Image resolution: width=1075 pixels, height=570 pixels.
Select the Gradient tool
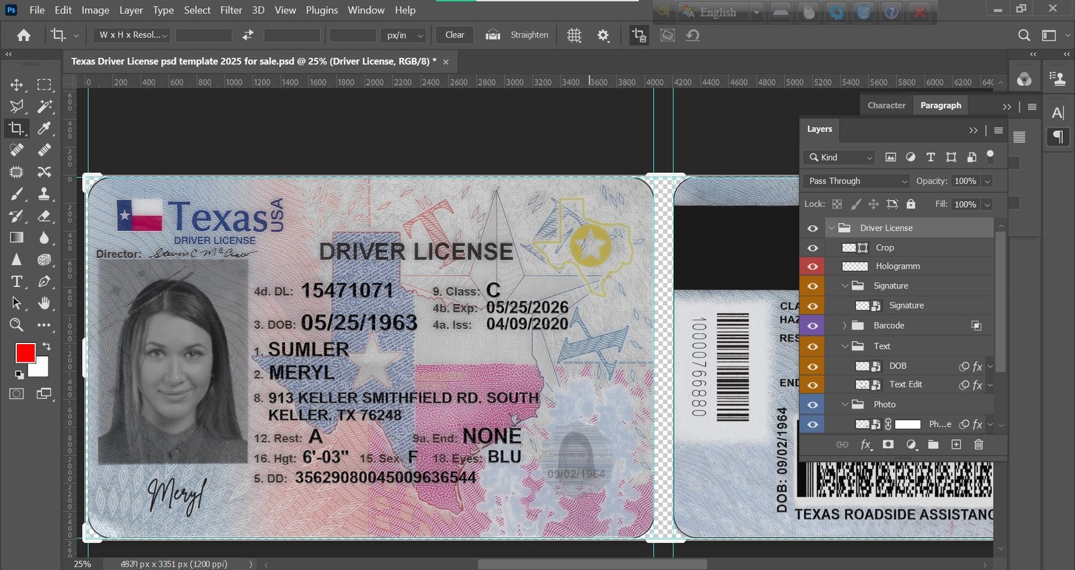(x=16, y=237)
